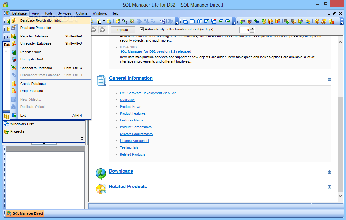
Task: Open the Tools menu
Action: pos(48,13)
